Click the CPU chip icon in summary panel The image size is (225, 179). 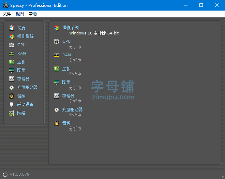tap(57, 42)
